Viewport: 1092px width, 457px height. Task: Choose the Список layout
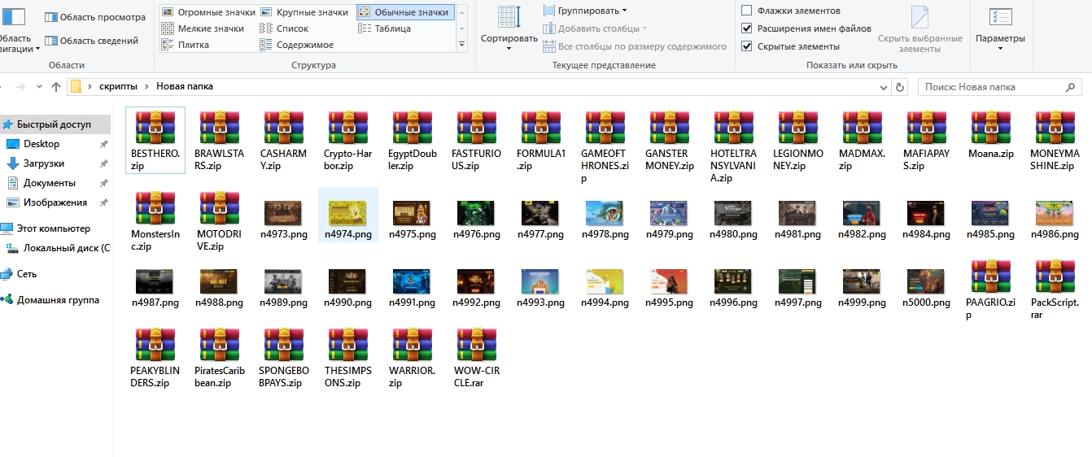click(x=285, y=28)
